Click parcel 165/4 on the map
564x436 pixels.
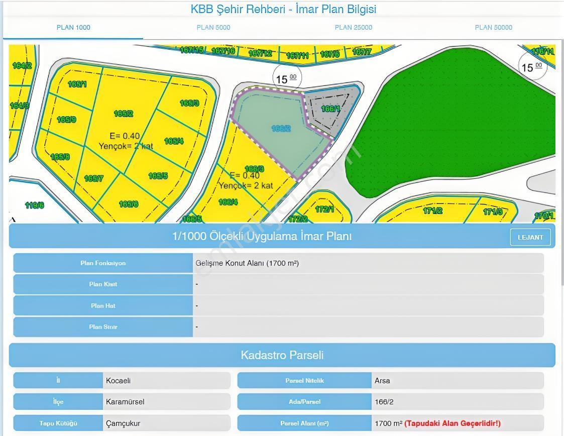[174, 141]
